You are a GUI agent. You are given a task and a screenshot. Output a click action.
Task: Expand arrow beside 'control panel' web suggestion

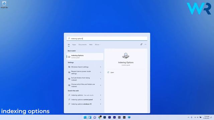[x=101, y=100]
